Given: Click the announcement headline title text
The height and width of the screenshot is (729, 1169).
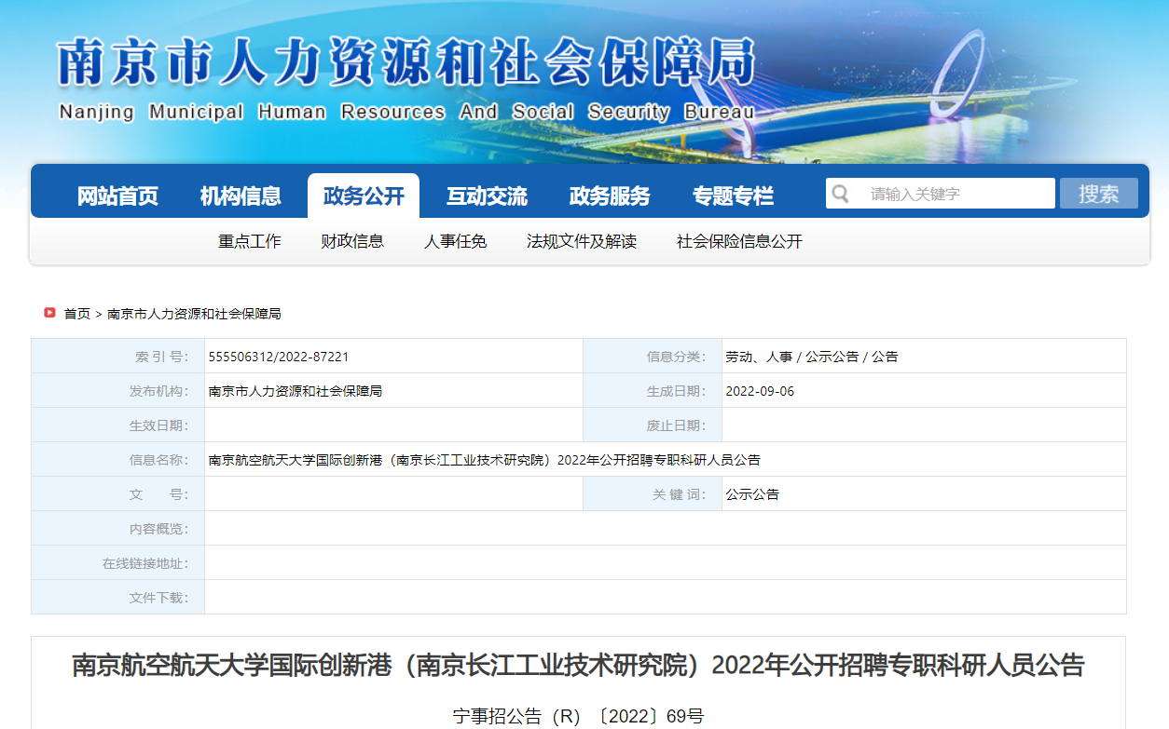Looking at the screenshot, I should pyautogui.click(x=578, y=666).
